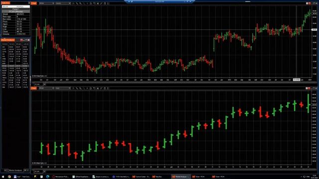Select PCVX tab below the weekly chart
319x179 pixels.
pos(38,84)
